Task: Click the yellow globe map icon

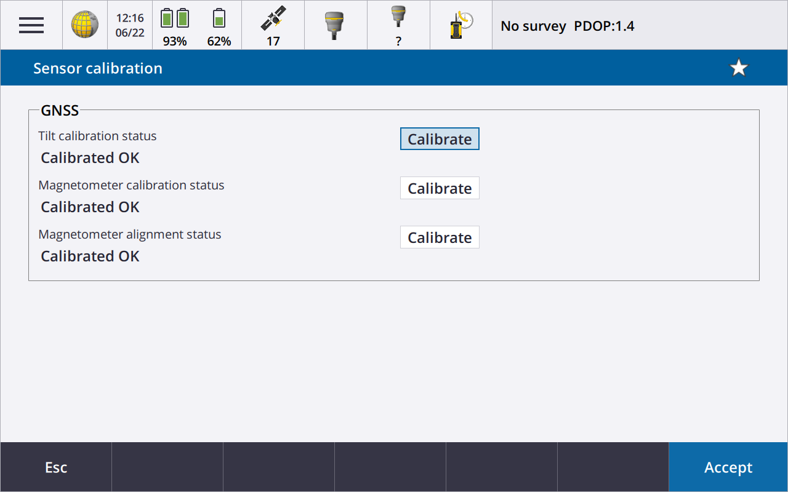Action: (x=85, y=25)
